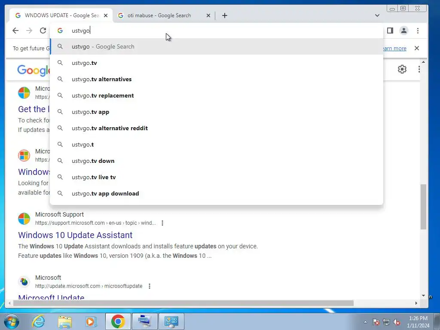Launch Internet Explorer from taskbar
This screenshot has width=440, height=330.
(x=38, y=321)
